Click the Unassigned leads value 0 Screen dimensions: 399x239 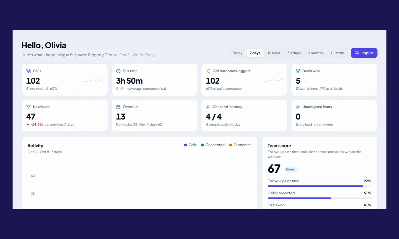(x=298, y=117)
